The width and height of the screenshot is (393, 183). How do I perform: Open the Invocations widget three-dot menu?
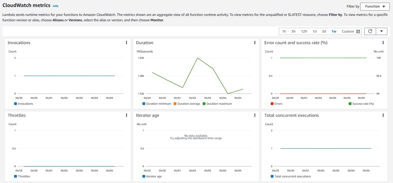[x=126, y=43]
